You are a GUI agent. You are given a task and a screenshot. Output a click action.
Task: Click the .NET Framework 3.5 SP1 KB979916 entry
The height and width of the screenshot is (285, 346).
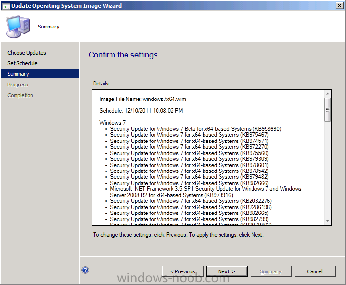click(x=205, y=192)
